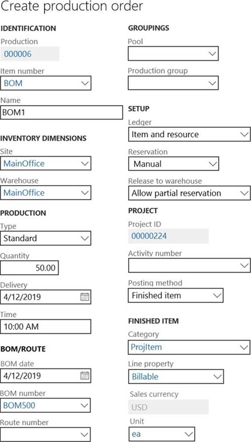Expand the Item number dropdown

(85, 83)
